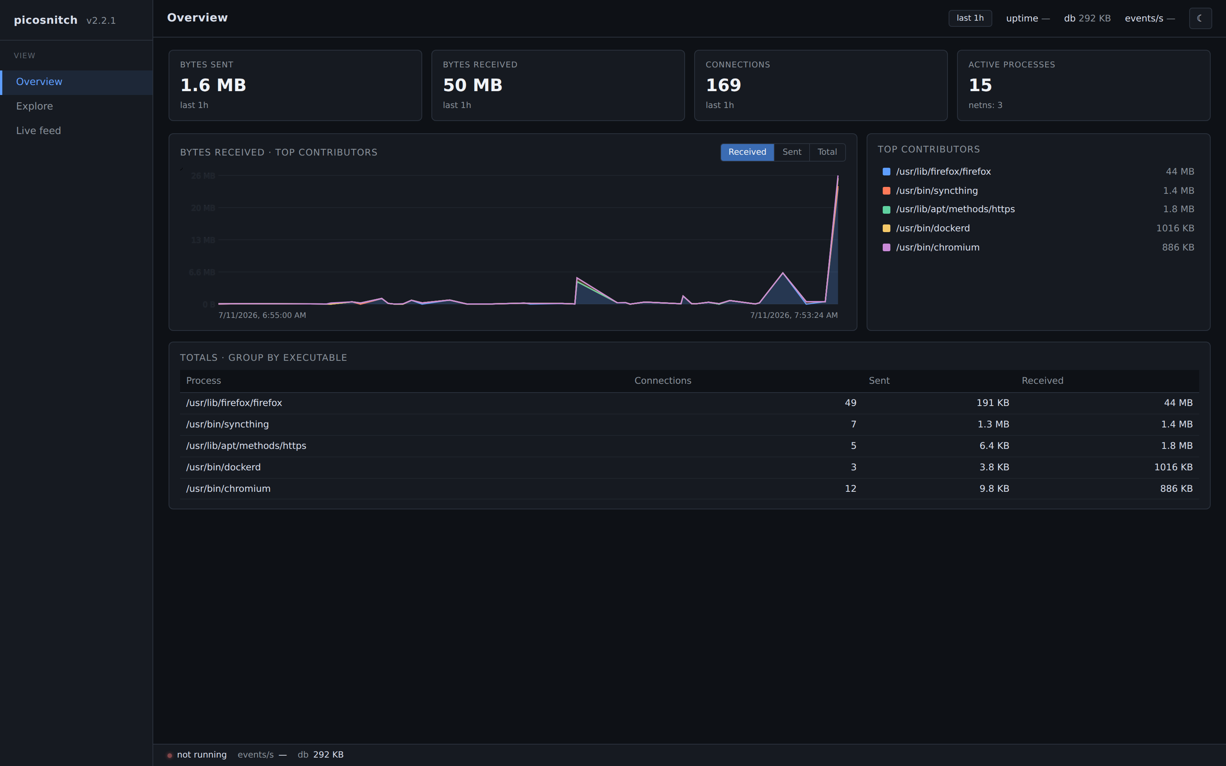Click the db 292 KB header indicator

(1087, 19)
